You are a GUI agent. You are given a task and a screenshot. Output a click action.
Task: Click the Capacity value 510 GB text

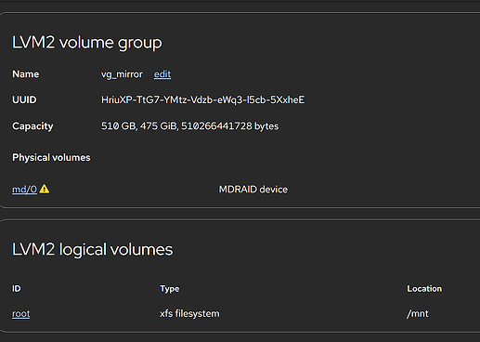pos(120,126)
